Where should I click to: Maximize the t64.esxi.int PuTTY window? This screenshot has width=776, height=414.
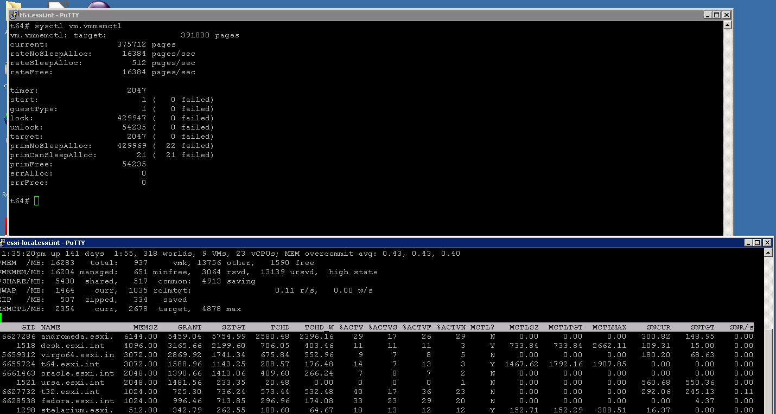[716, 15]
